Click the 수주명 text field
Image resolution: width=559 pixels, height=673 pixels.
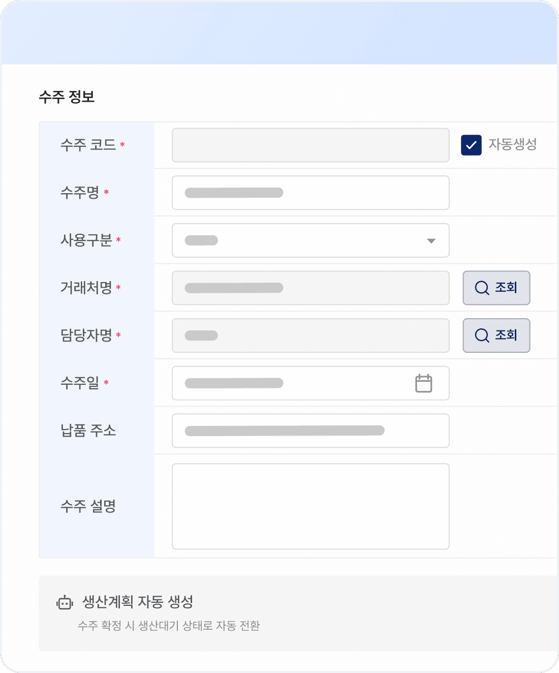click(310, 193)
